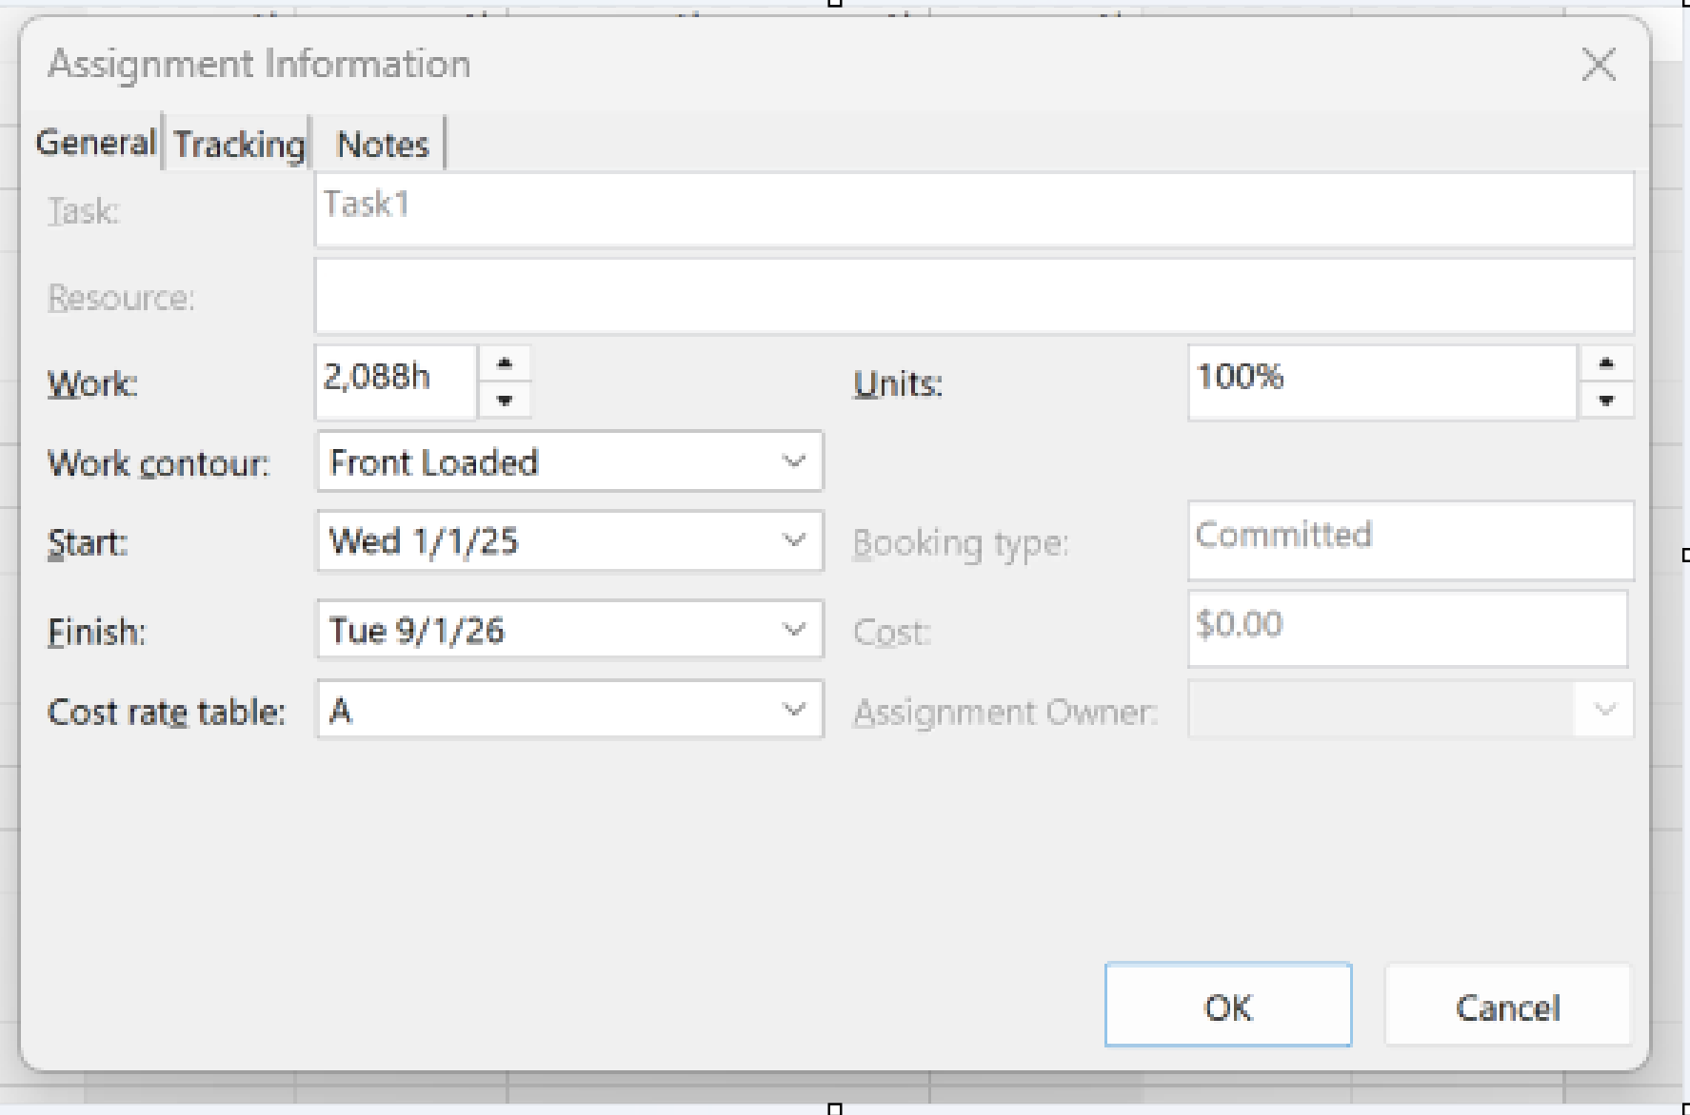
Task: Open the Cost rate table dropdown
Action: point(793,710)
